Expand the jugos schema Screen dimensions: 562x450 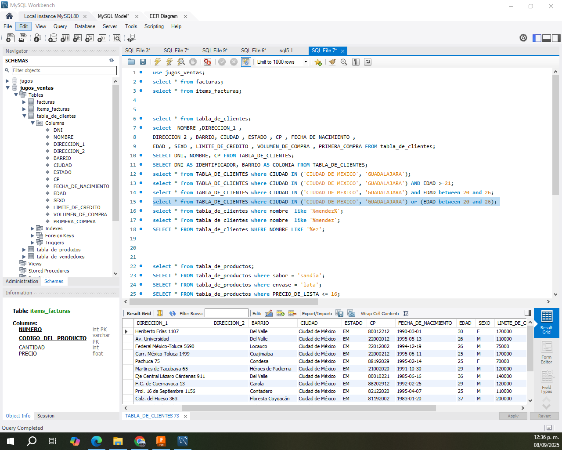pos(7,81)
